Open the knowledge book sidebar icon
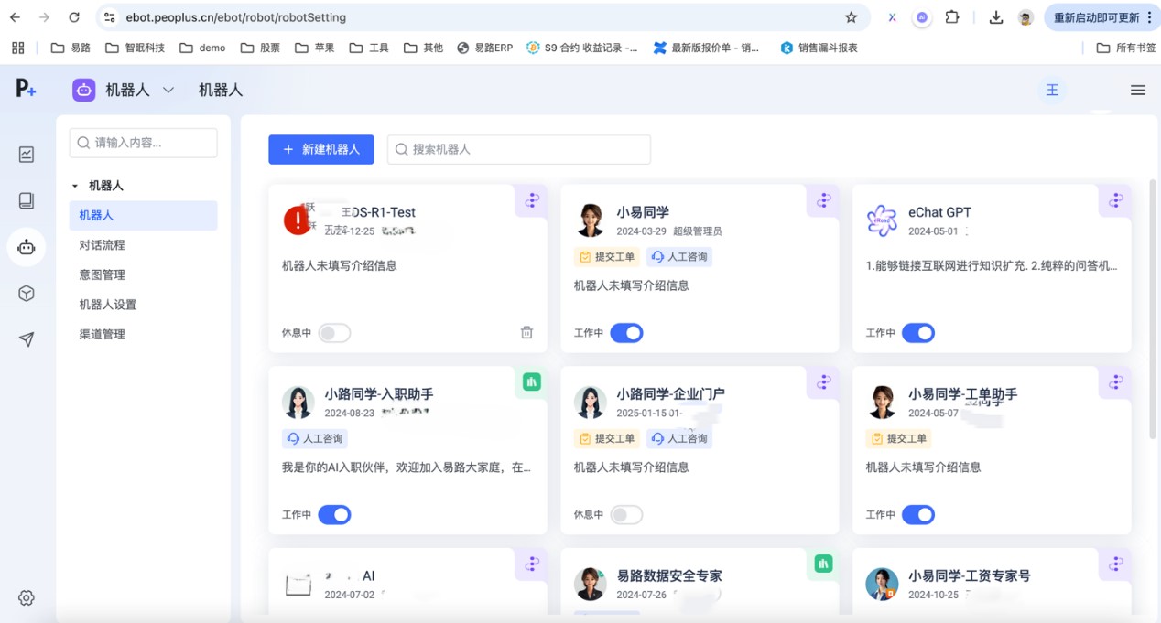1161x623 pixels. (x=27, y=200)
